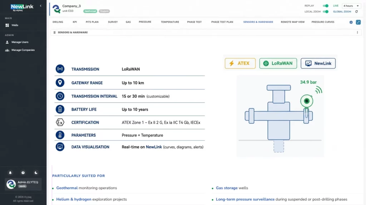Open Admin ELYTEQ profile card
Viewport: 366px width, 205px height.
[23, 184]
